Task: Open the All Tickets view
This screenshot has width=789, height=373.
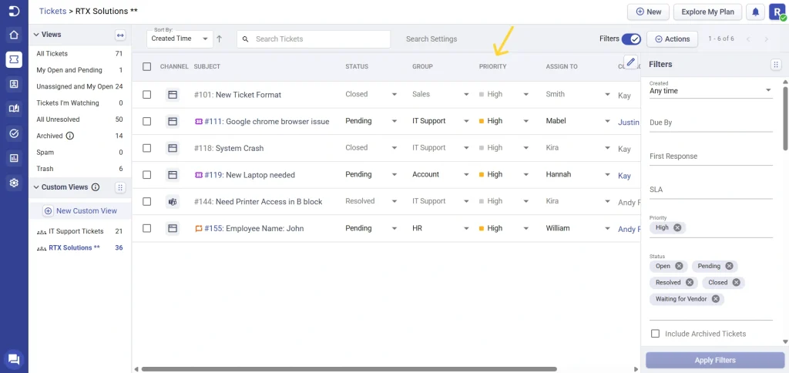Action: 79,53
